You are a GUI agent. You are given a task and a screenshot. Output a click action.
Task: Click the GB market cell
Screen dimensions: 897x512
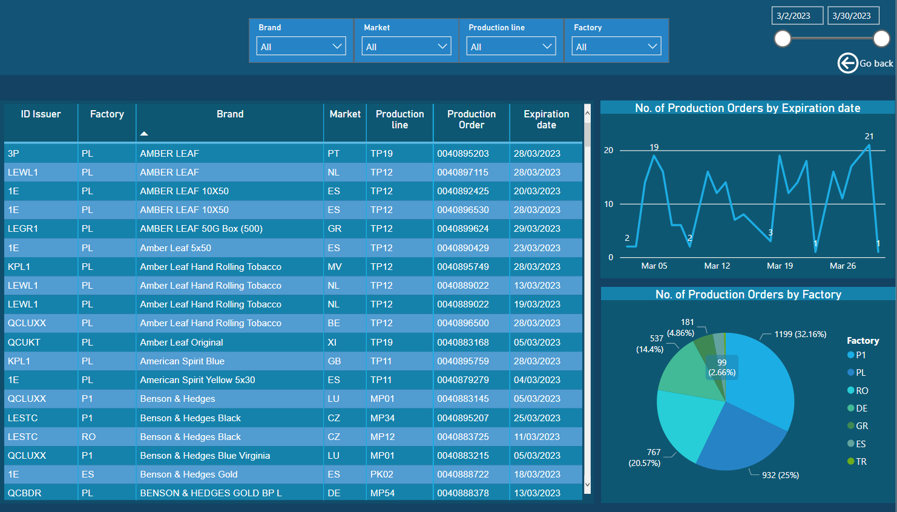coord(345,361)
